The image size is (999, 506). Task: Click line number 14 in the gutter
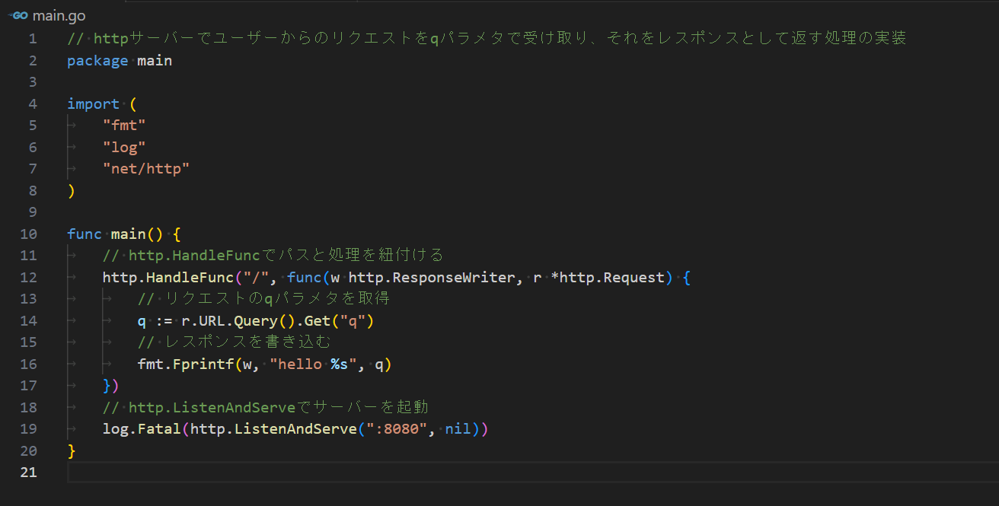point(28,320)
